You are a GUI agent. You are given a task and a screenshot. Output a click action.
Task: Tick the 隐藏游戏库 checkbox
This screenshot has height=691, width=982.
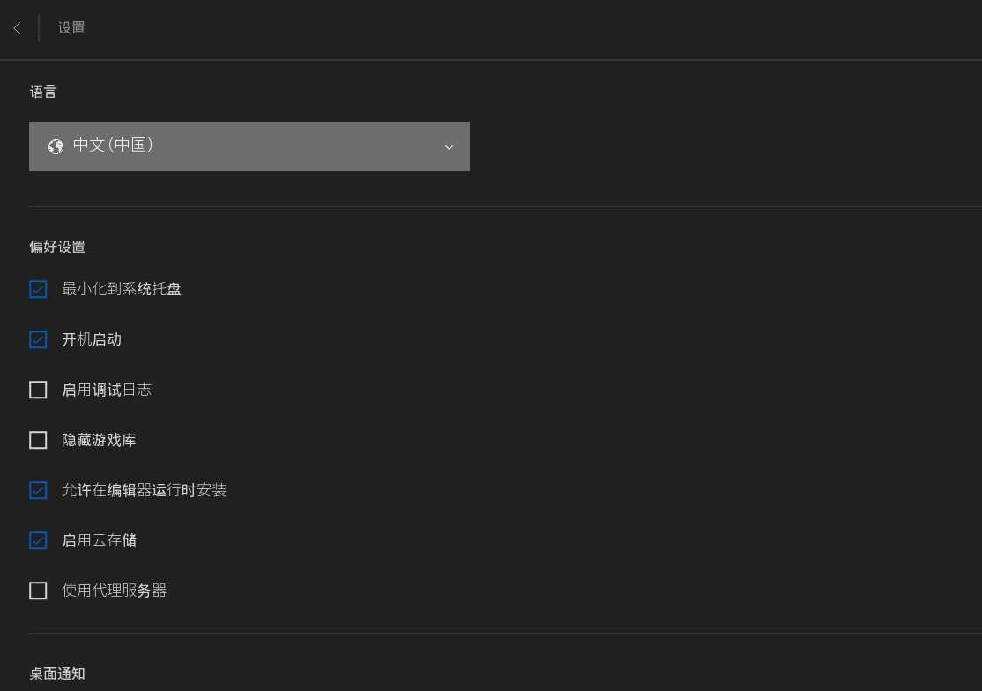[38, 440]
